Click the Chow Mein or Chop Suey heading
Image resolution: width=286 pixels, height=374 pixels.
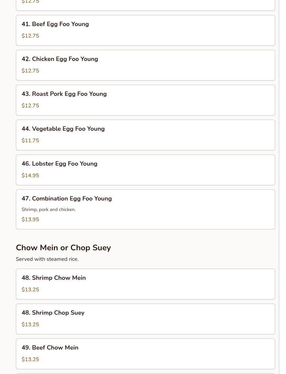pos(63,248)
